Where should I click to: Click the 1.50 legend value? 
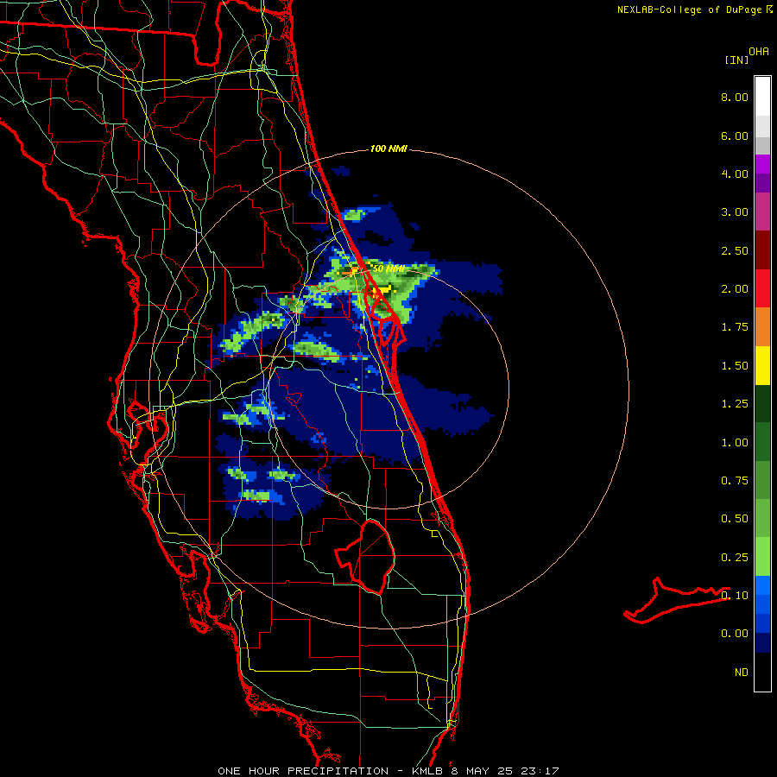point(735,366)
